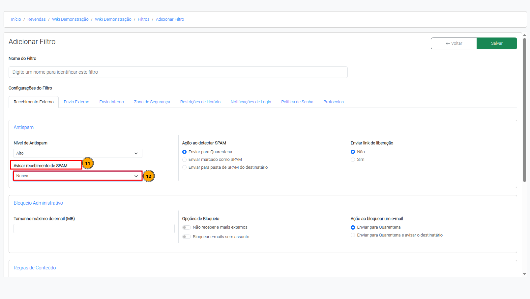Select Não for Enviar link de liberação
Screen dimensions: 530x299
353,152
